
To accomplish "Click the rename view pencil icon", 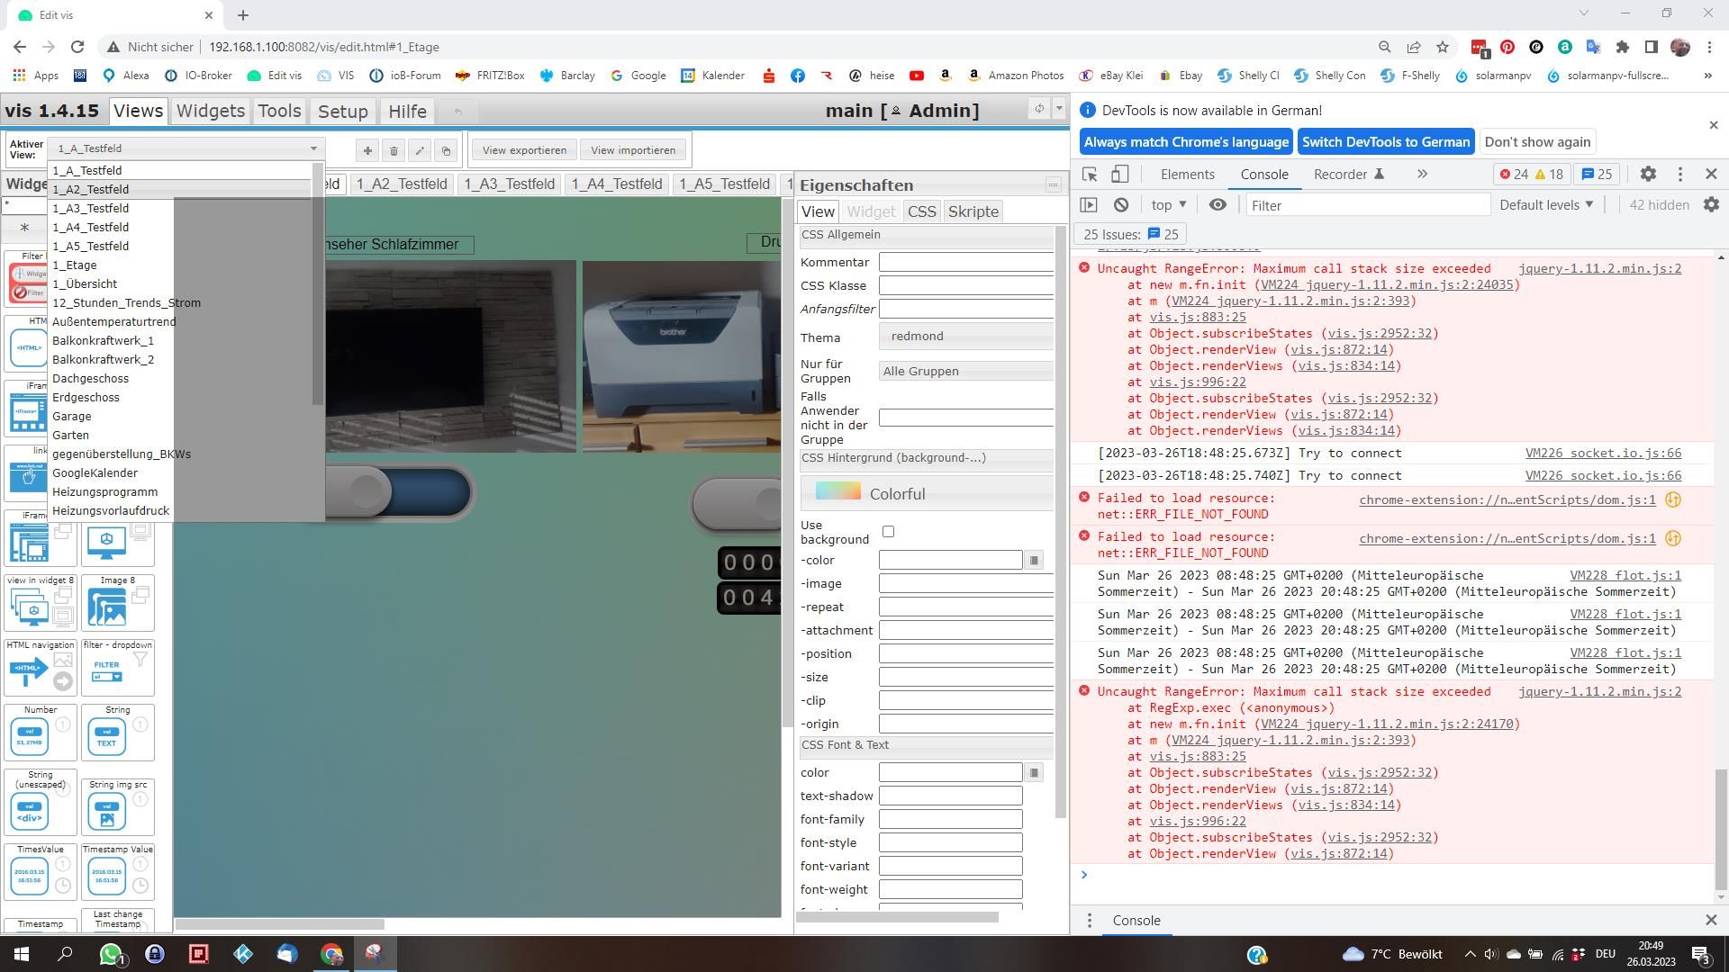I will tap(420, 150).
